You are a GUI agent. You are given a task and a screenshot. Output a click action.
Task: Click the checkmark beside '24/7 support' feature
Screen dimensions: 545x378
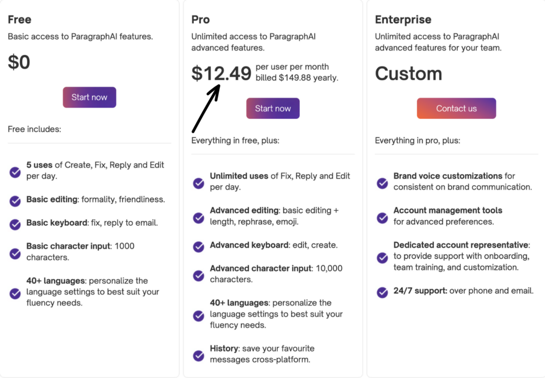382,292
